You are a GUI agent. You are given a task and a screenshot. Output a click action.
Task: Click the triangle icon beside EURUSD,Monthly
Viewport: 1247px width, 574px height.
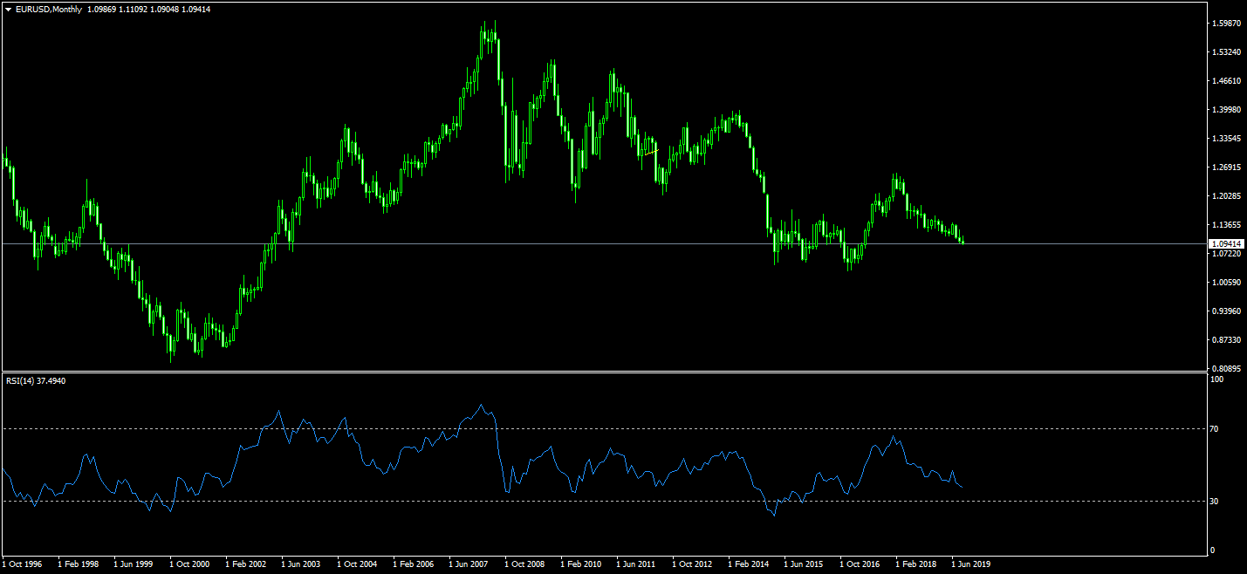[x=8, y=9]
